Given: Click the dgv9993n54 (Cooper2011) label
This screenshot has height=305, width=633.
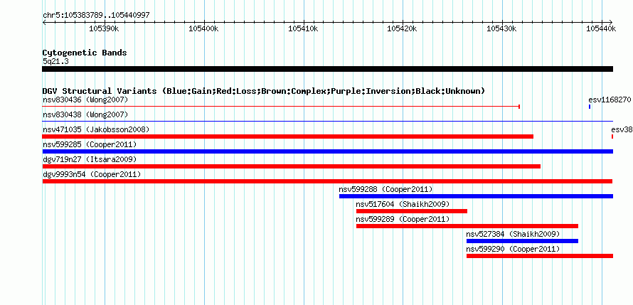Looking at the screenshot, I should pos(92,174).
